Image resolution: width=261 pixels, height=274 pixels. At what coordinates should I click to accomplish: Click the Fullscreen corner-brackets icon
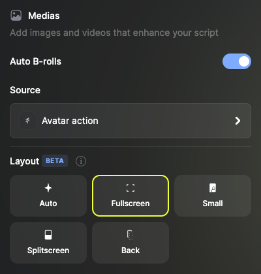tap(130, 188)
